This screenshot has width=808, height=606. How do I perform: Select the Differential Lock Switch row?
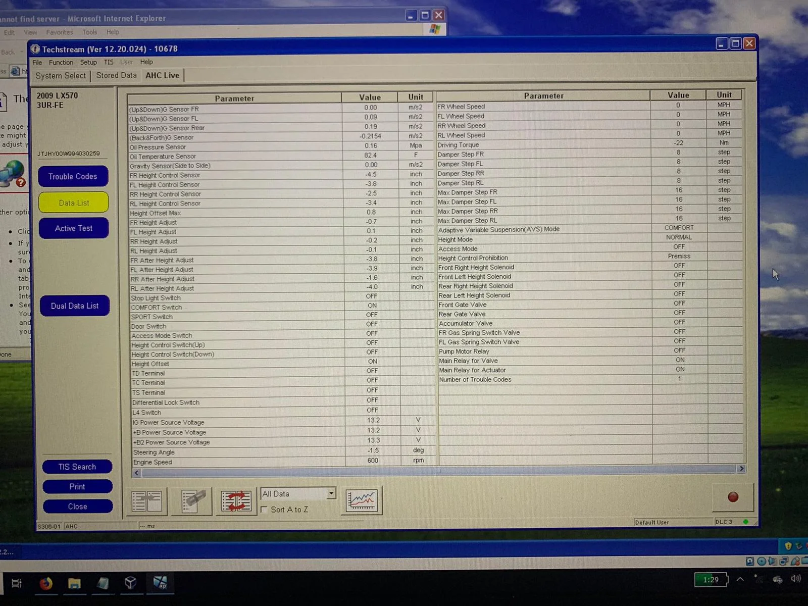tap(283, 402)
